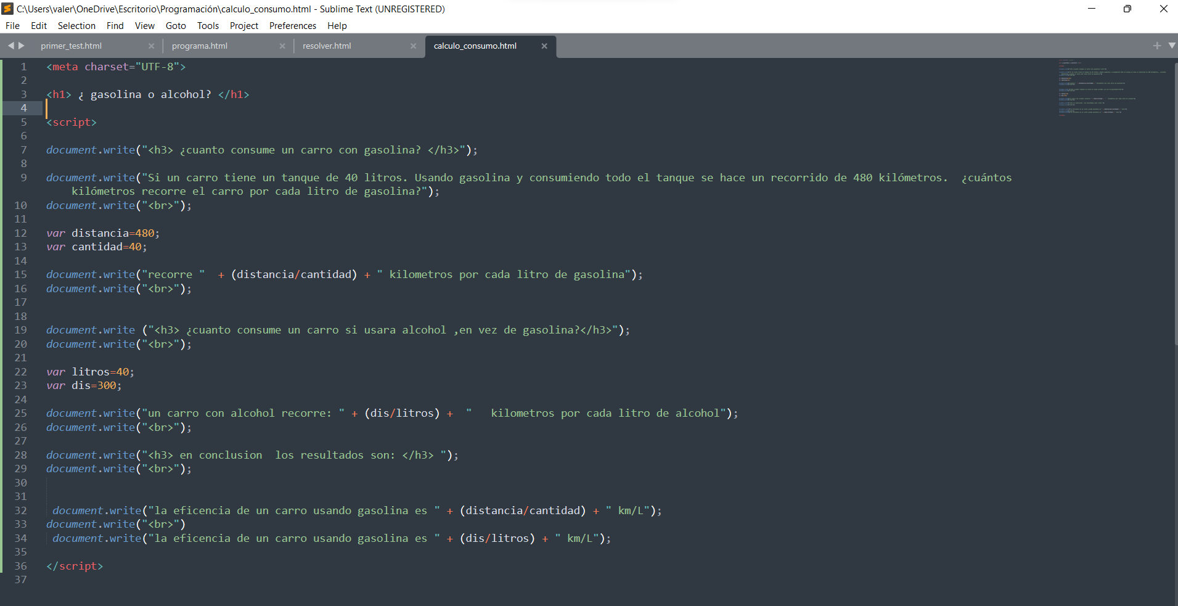Image resolution: width=1178 pixels, height=606 pixels.
Task: Open the Tools menu
Action: point(208,26)
